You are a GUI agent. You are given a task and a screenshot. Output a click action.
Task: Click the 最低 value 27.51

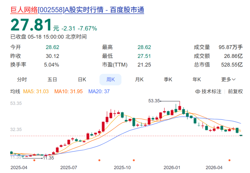pyautogui.click(x=144, y=56)
